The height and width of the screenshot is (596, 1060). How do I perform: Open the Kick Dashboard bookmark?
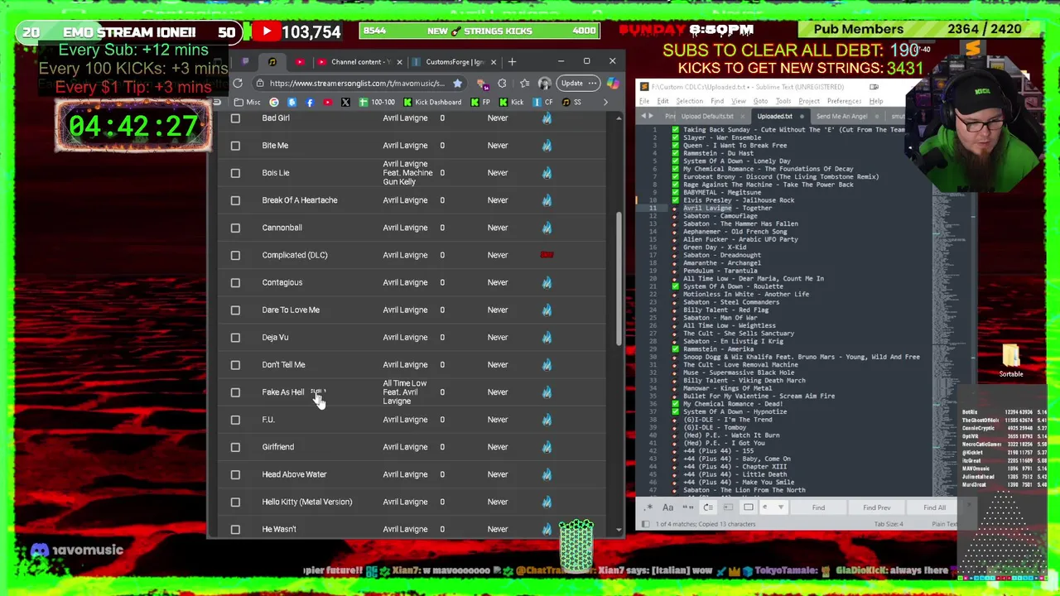point(432,102)
